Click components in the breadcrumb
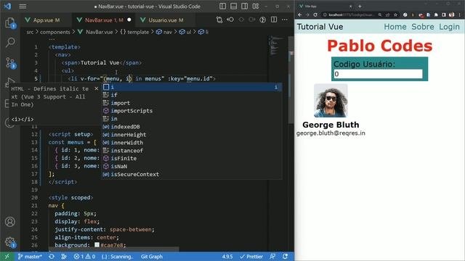Viewport: 465px width, 261px height. (55, 32)
